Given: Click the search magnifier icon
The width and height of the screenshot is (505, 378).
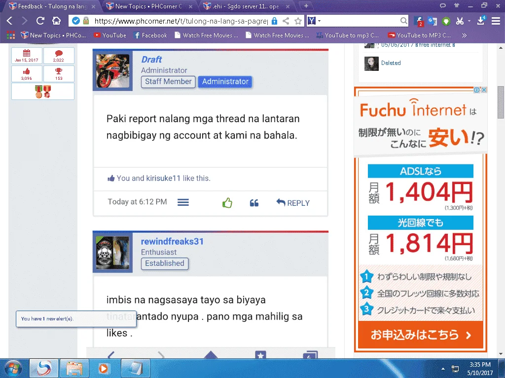Looking at the screenshot, I should 403,21.
